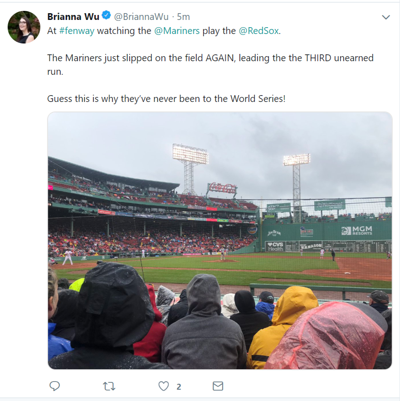Viewport: 400px width, 401px height.
Task: Click the CVS Health scoreboard ad in photo
Action: coord(275,246)
